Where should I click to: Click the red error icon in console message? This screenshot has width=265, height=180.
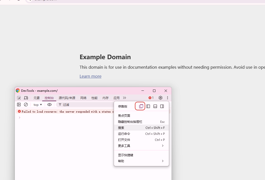(x=19, y=111)
